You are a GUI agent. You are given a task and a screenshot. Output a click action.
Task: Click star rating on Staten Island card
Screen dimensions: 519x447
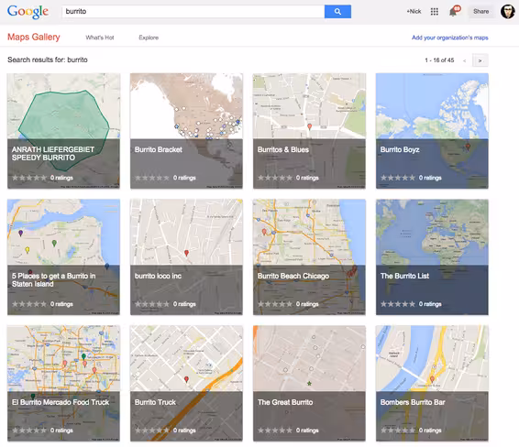29,304
